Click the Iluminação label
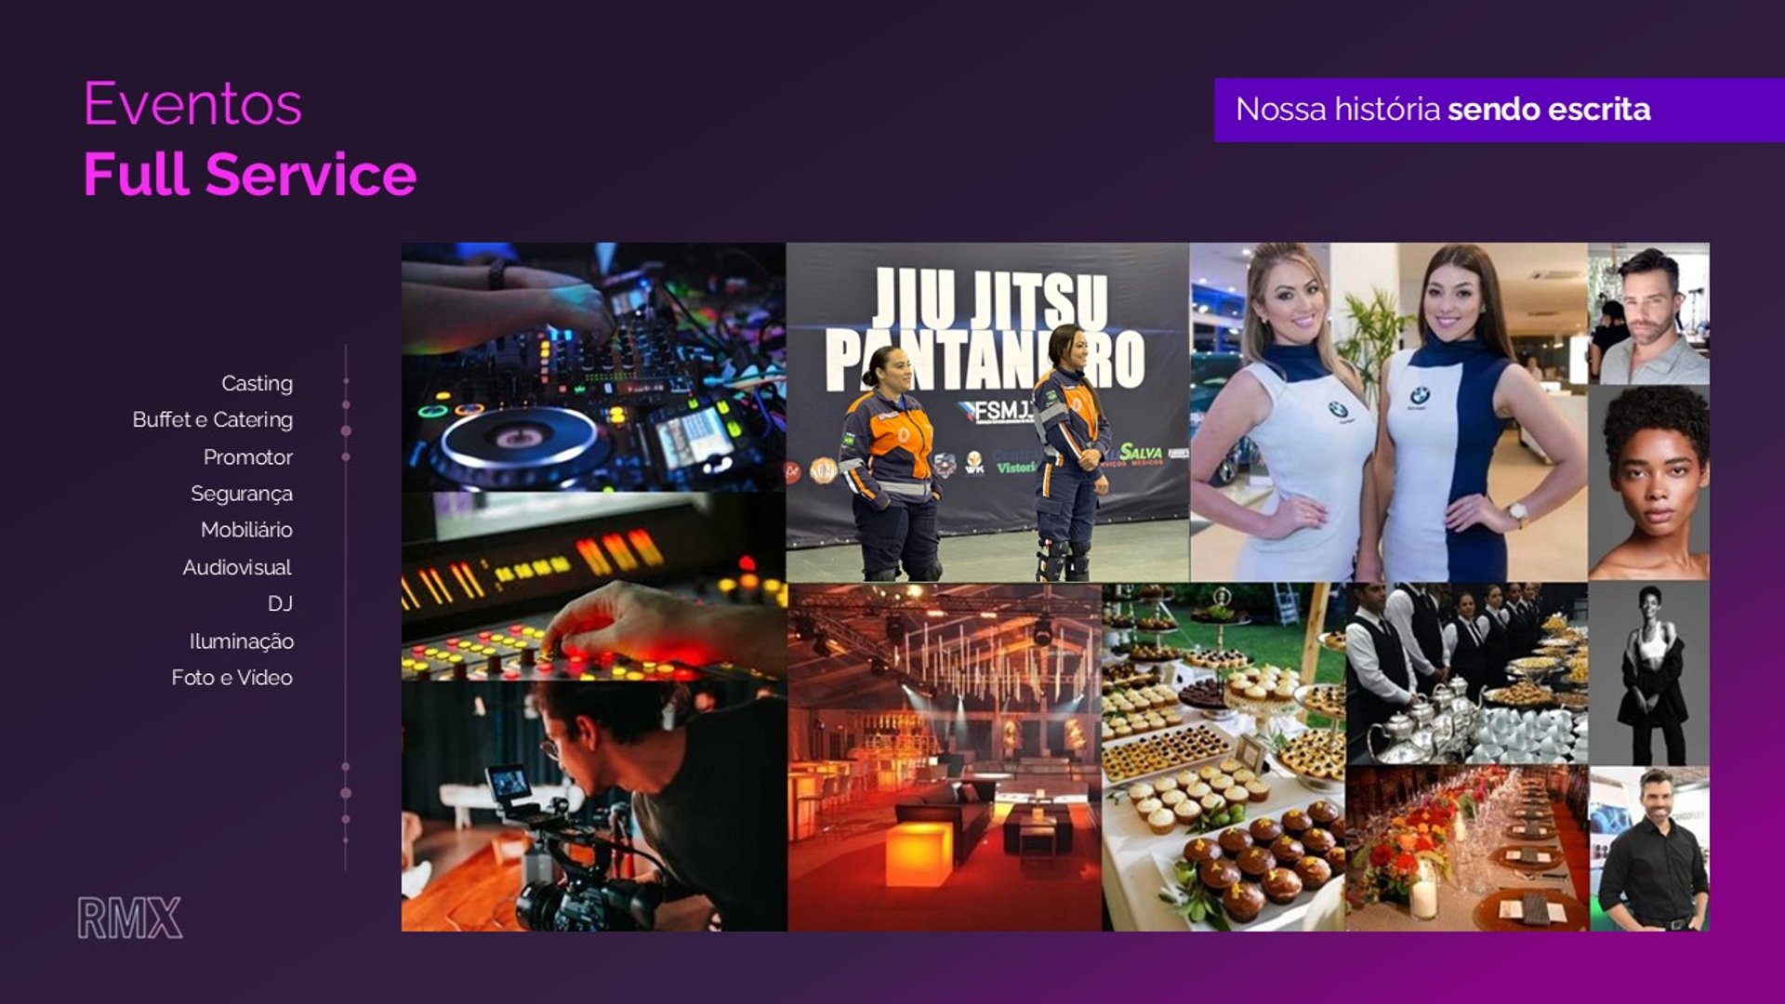The width and height of the screenshot is (1785, 1004). click(x=241, y=641)
